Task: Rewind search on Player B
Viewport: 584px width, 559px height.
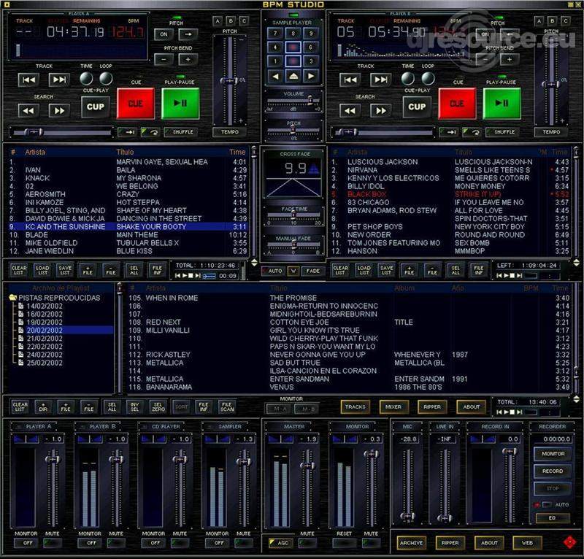Action: click(350, 111)
